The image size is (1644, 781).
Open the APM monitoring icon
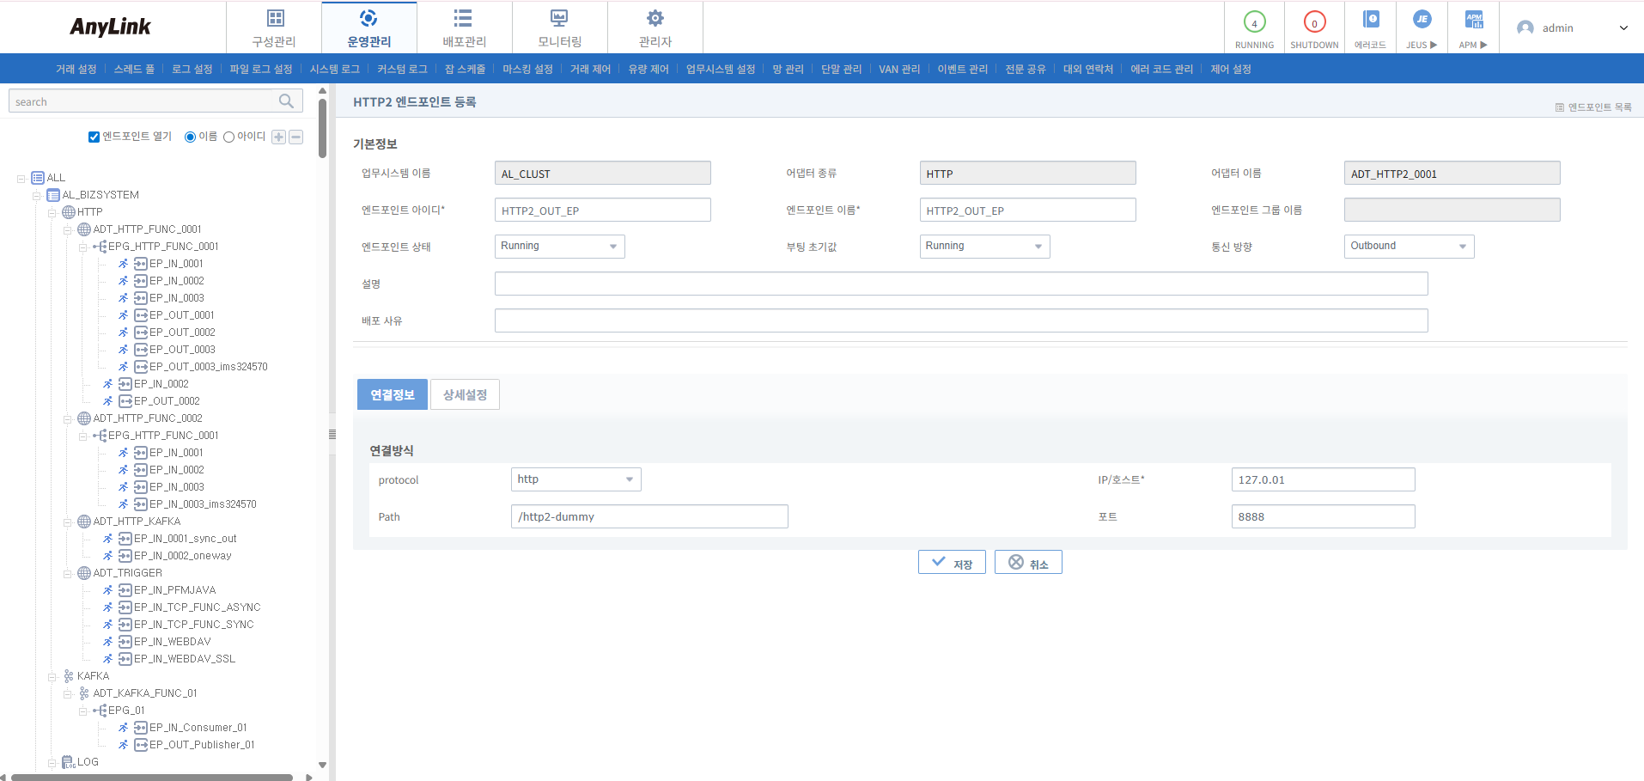[1472, 26]
